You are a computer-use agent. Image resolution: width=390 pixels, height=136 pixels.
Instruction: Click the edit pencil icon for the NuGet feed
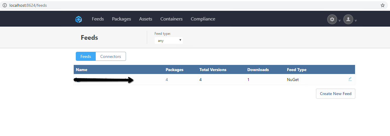pos(350,79)
